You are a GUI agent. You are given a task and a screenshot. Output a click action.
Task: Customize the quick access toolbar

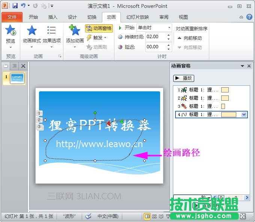(52, 6)
